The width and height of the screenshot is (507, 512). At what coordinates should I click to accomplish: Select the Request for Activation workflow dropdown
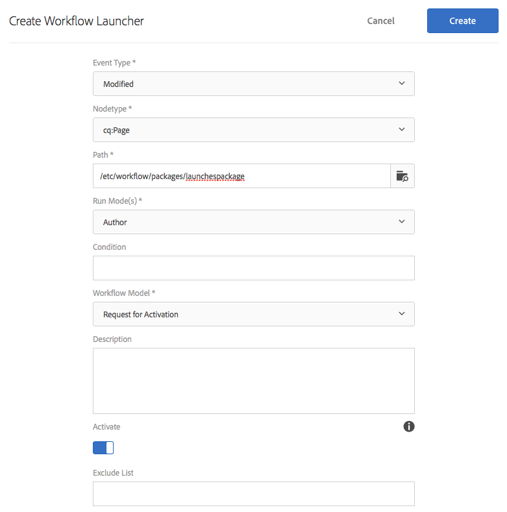253,314
